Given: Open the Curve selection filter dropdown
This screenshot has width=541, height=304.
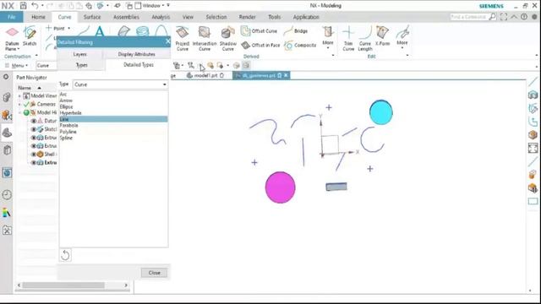Looking at the screenshot, I should click(x=46, y=66).
